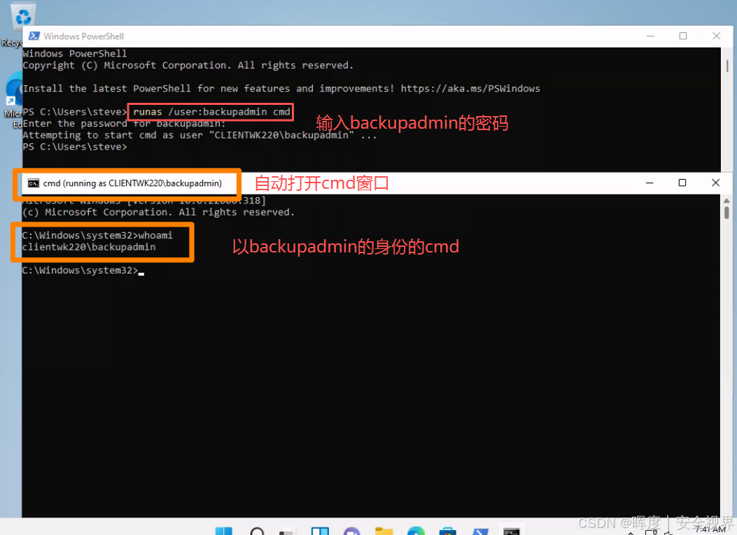Click the 'Windows PowerShell' title text
The width and height of the screenshot is (737, 535).
pos(84,36)
